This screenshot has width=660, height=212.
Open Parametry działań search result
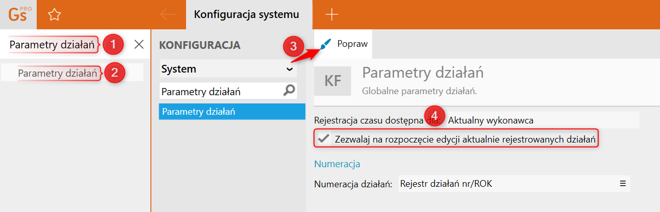pyautogui.click(x=57, y=73)
